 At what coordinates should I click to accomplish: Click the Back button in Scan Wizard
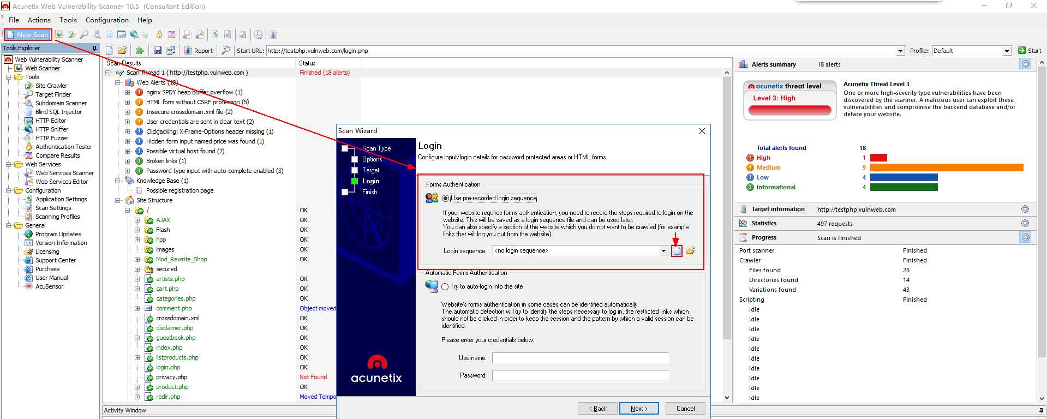click(597, 409)
